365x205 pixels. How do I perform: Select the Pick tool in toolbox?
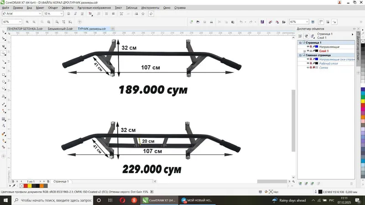click(x=4, y=31)
